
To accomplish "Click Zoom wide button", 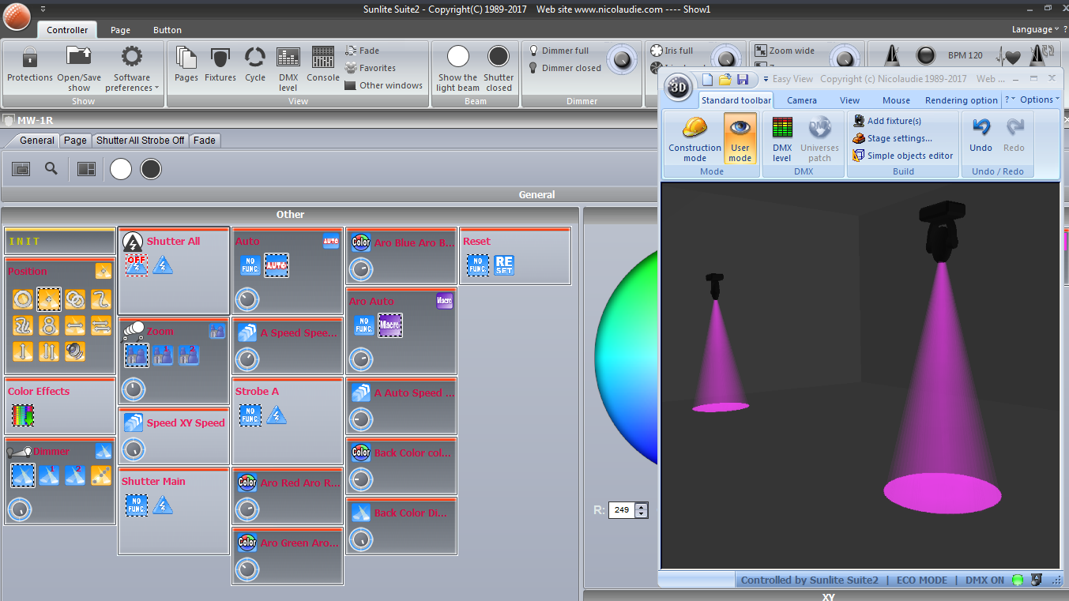I will (x=784, y=51).
